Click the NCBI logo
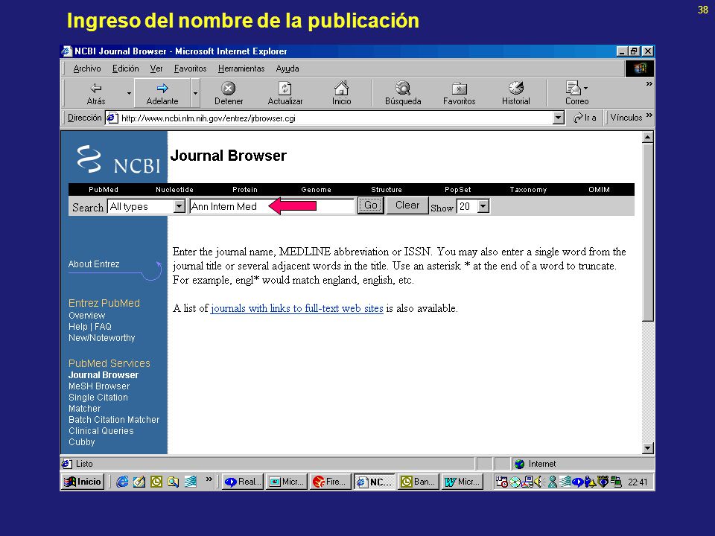715x536 pixels. tap(118, 159)
